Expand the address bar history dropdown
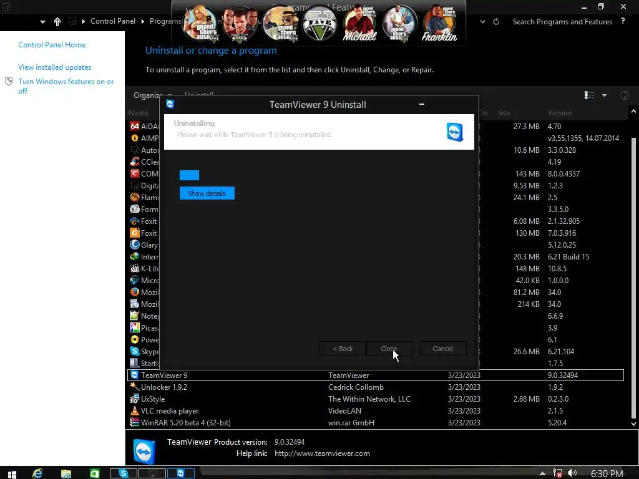 482,22
